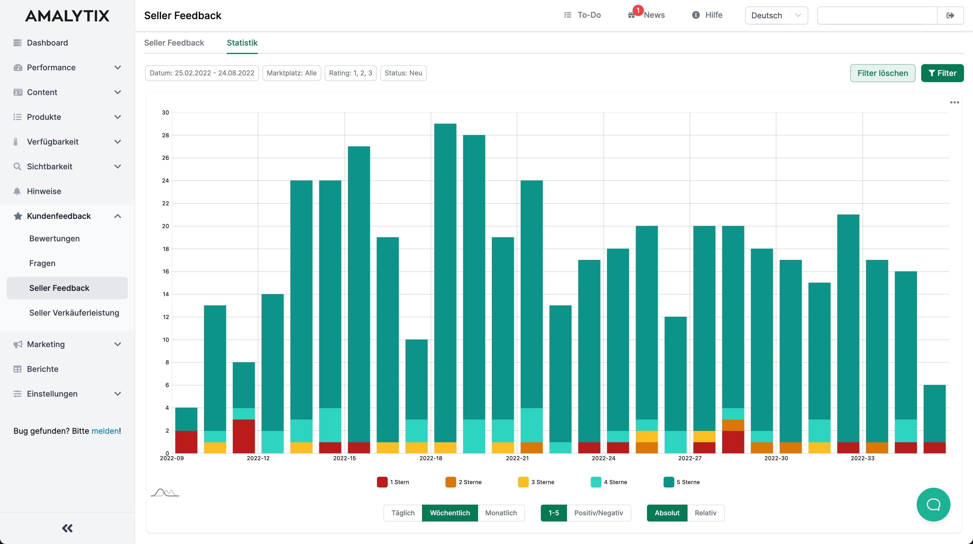Expand the Einstellungen menu chevron

118,394
